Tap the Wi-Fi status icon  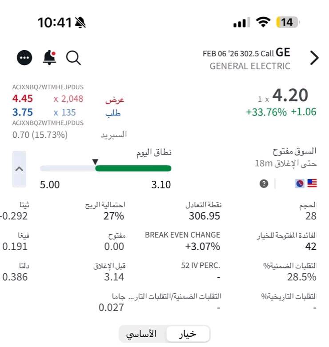pyautogui.click(x=264, y=22)
